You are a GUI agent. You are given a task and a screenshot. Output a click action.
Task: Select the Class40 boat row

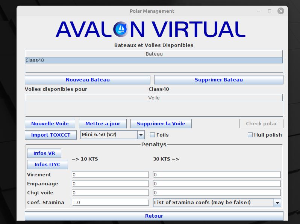point(153,60)
